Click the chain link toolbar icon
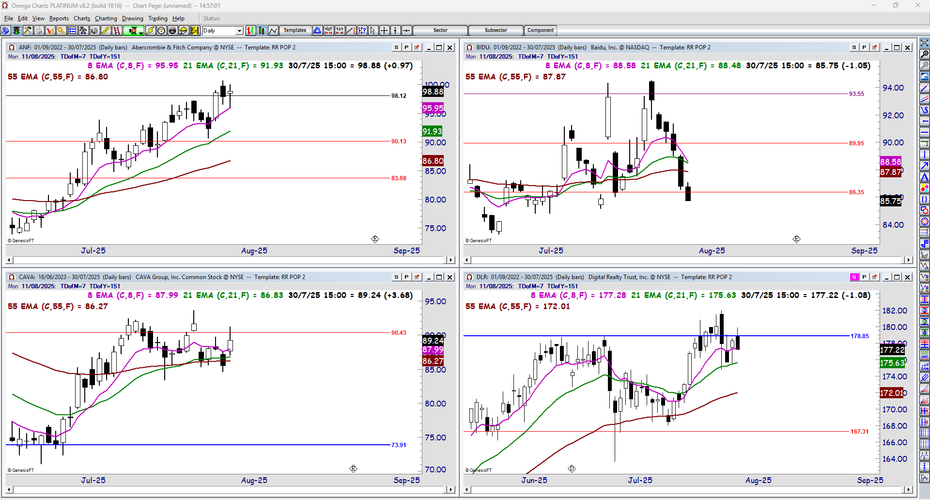 (x=106, y=31)
